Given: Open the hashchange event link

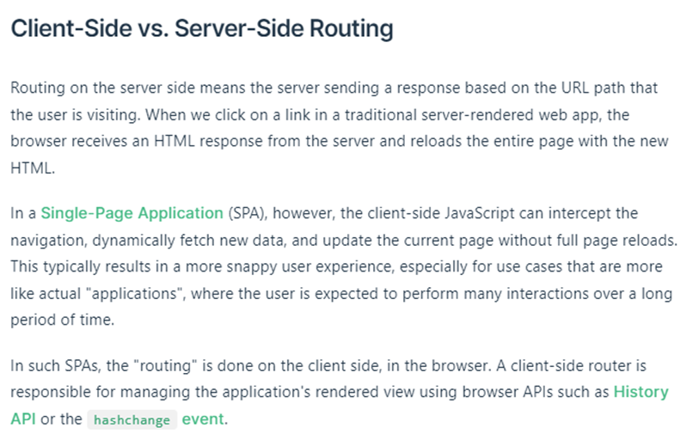Looking at the screenshot, I should (x=156, y=419).
